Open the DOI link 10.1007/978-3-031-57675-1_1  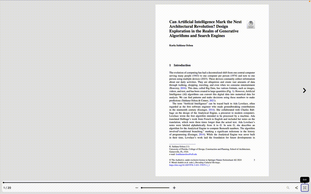(x=189, y=165)
